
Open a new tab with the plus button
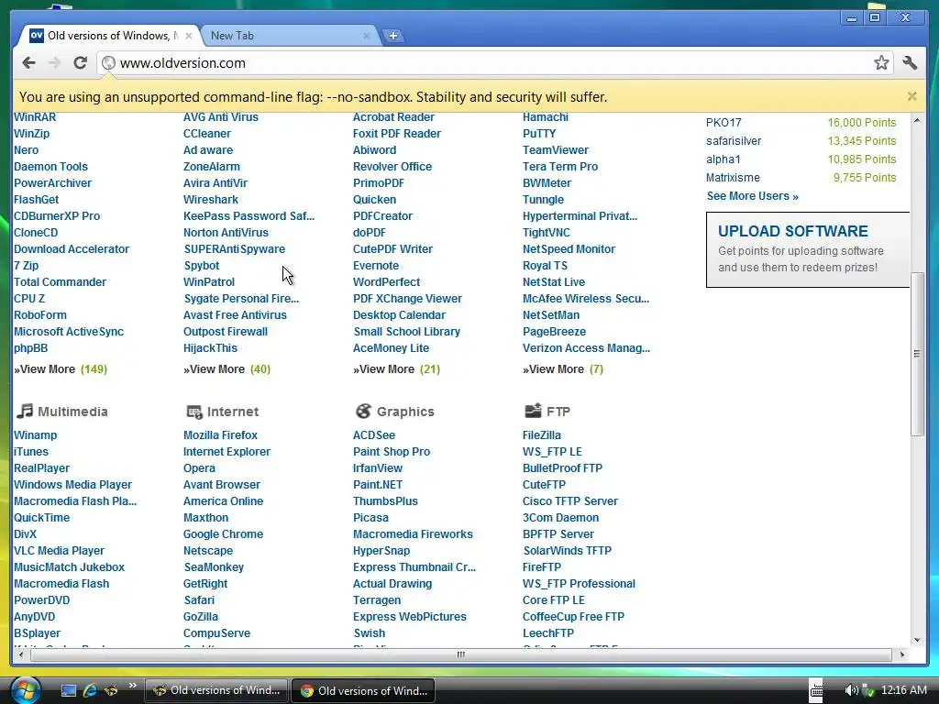tap(392, 36)
